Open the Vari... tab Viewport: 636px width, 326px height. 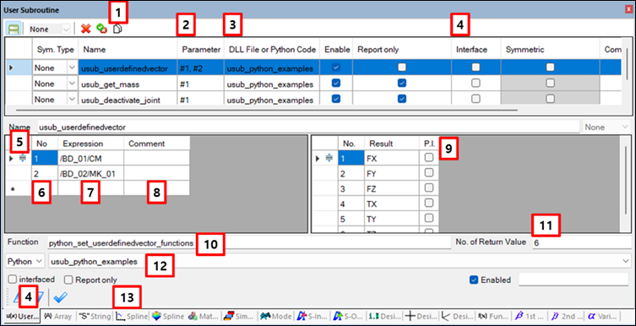click(603, 316)
